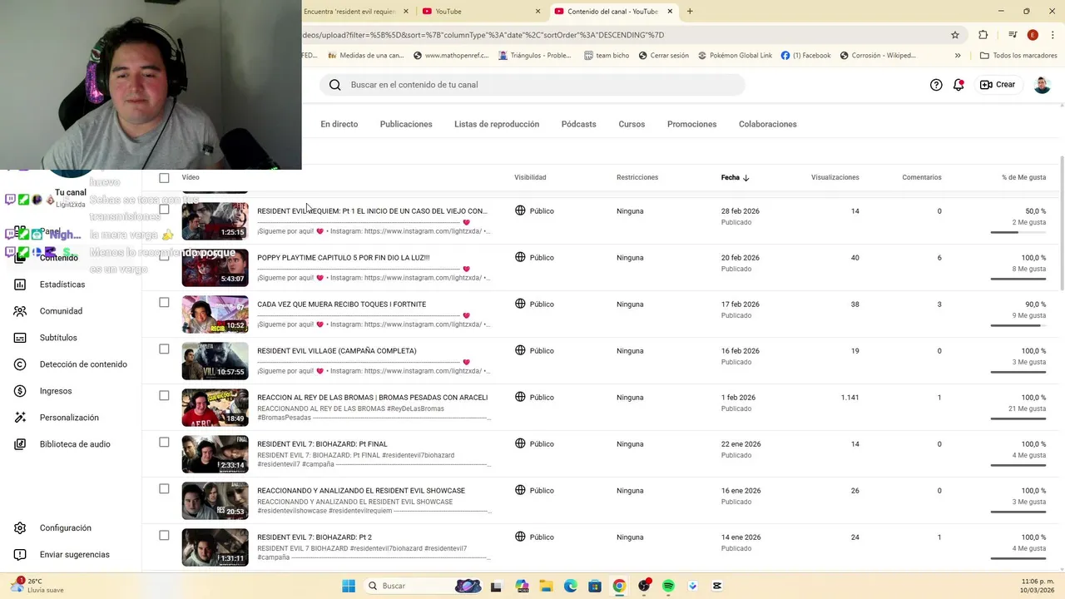1065x599 pixels.
Task: Open Pokémon Global Link bookmark
Action: (x=735, y=56)
